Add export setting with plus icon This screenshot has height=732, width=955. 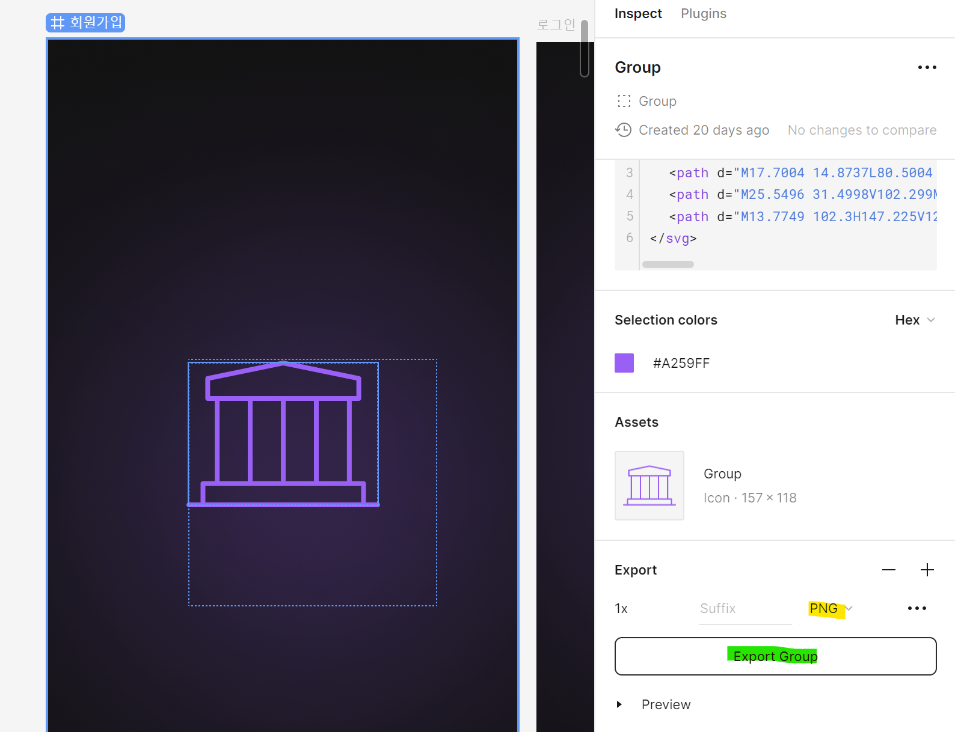tap(927, 570)
